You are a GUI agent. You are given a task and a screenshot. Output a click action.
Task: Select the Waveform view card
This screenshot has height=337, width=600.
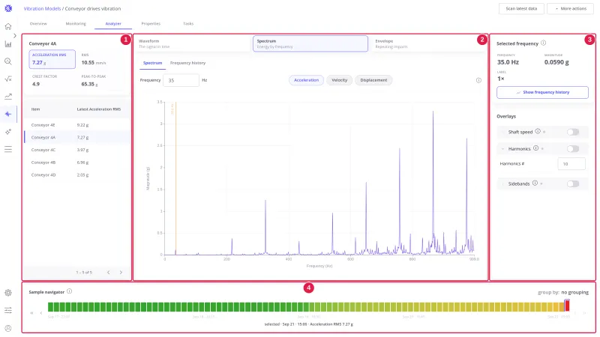click(x=193, y=43)
